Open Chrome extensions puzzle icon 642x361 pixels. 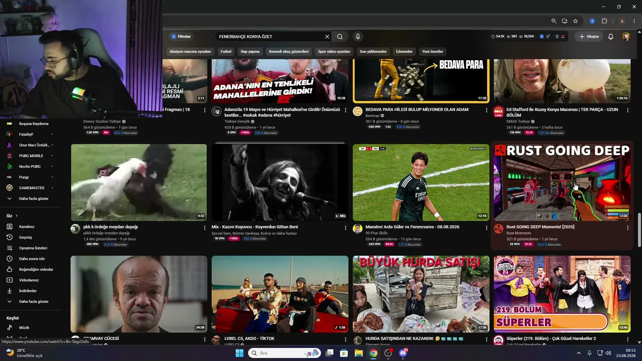(604, 21)
